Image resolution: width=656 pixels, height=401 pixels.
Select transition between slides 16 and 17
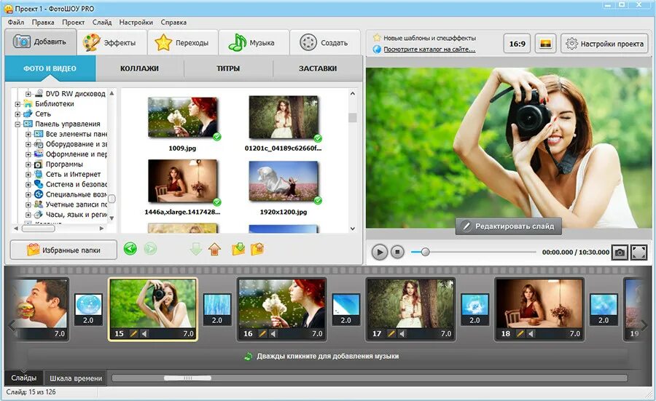pos(346,309)
